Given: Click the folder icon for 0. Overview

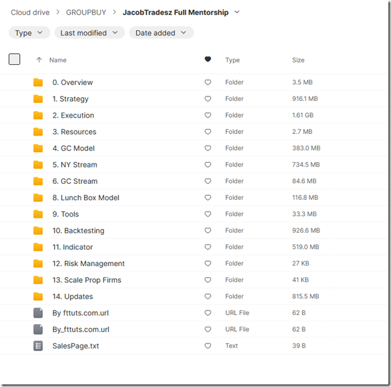Looking at the screenshot, I should click(x=38, y=82).
